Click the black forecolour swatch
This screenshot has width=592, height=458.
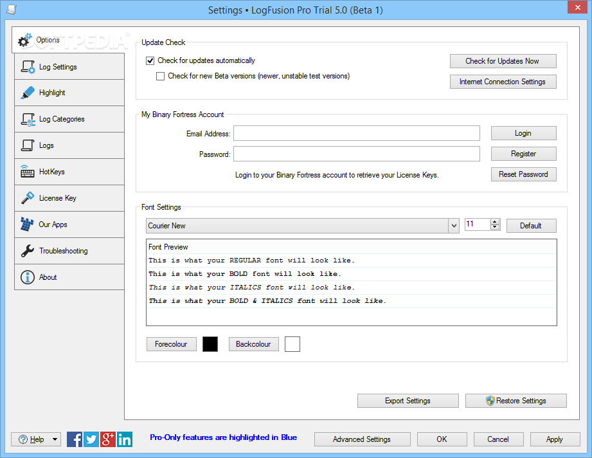[x=210, y=344]
